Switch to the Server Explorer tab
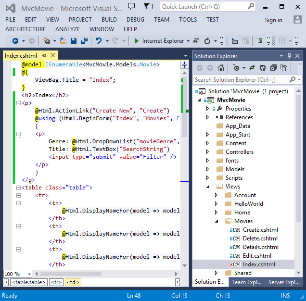 [x=284, y=282]
